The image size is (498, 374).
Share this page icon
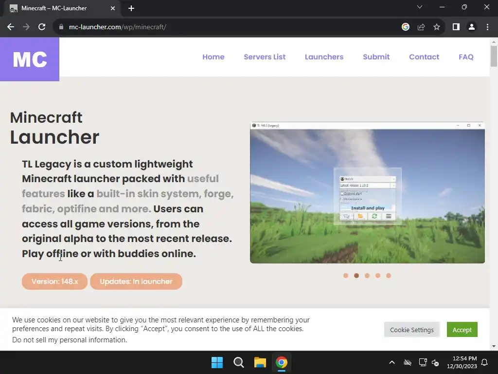pyautogui.click(x=421, y=27)
